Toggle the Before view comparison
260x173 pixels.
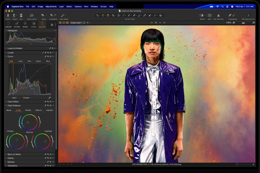(201, 15)
